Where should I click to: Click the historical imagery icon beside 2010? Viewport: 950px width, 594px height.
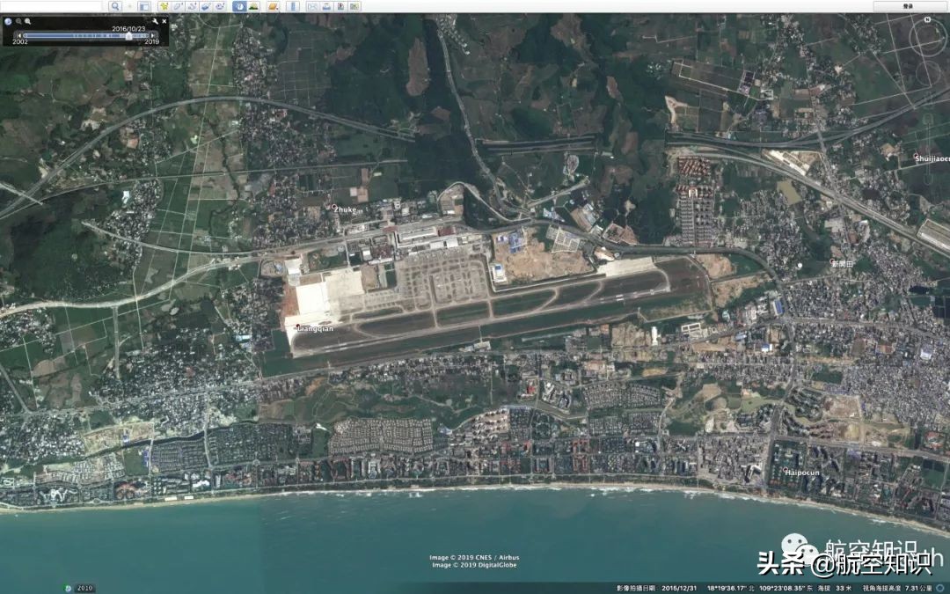click(x=68, y=588)
